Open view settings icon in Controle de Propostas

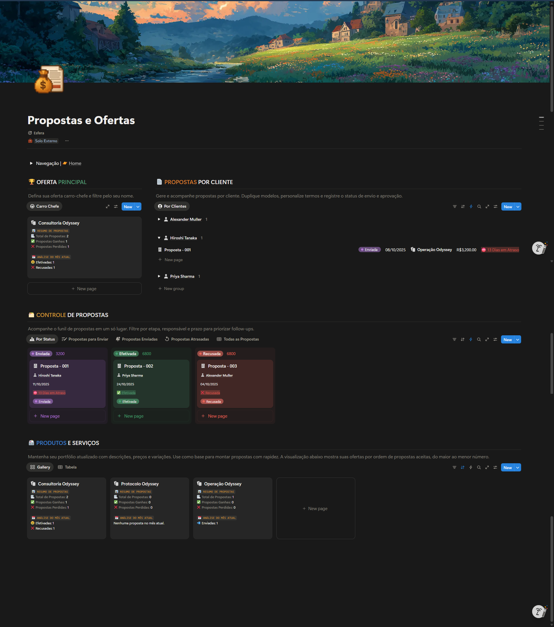point(495,340)
